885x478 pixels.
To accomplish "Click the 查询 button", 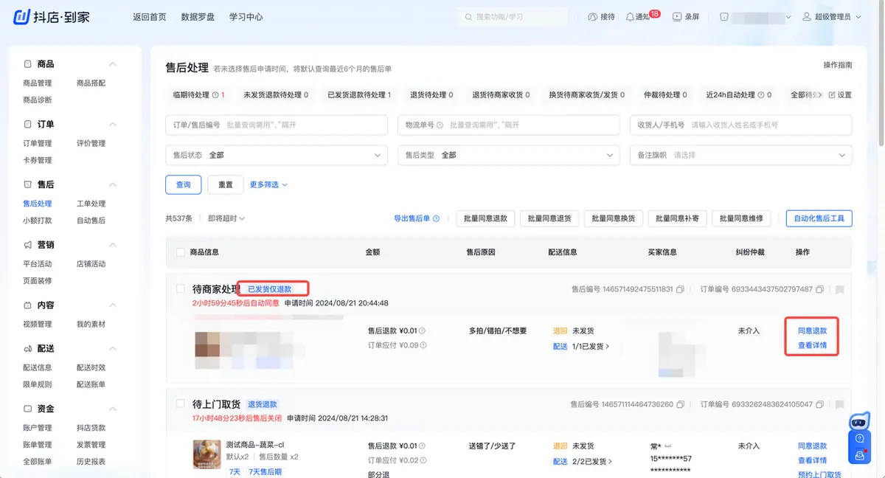I will [x=183, y=184].
